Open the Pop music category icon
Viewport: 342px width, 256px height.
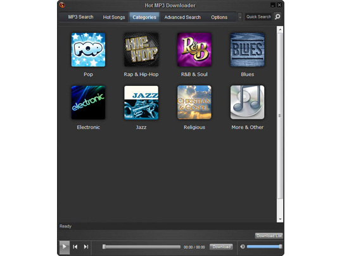[x=88, y=50]
